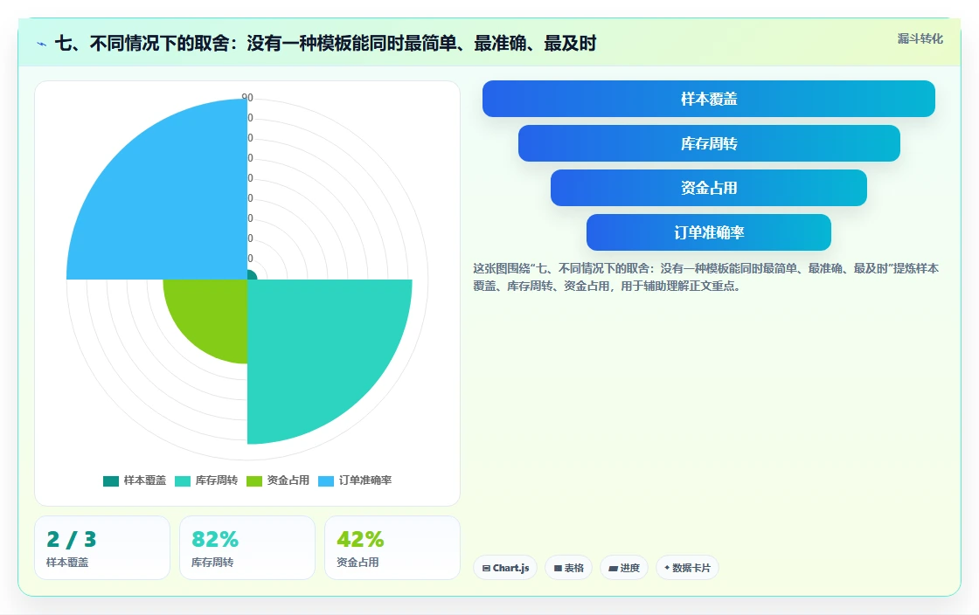
Task: Open the 82% 库存周转 stat card
Action: pyautogui.click(x=247, y=548)
